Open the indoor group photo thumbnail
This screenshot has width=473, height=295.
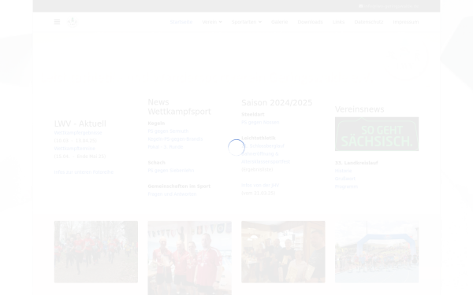283,252
